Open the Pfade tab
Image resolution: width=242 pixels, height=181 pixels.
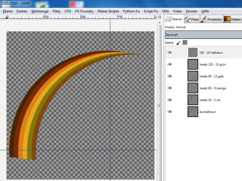[x=191, y=19]
